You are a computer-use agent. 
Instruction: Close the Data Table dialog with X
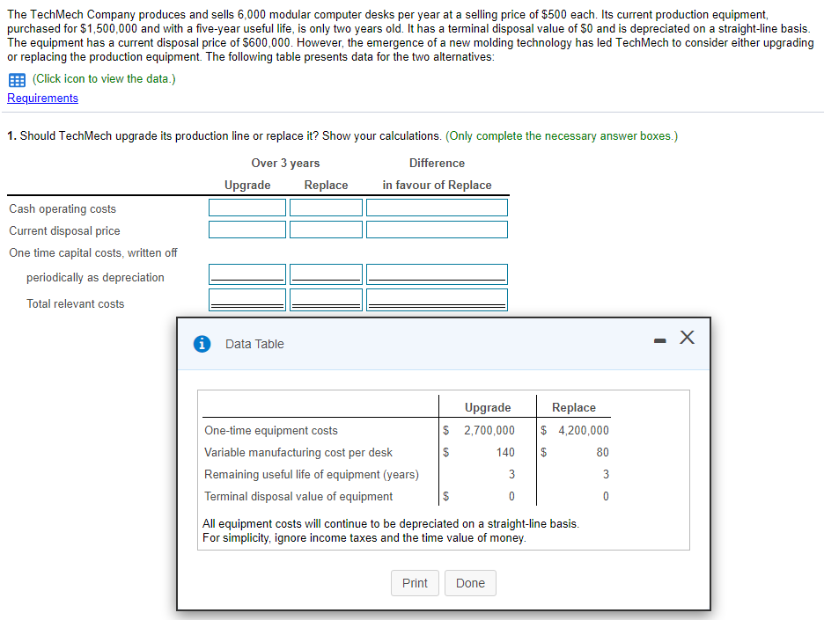pos(687,337)
